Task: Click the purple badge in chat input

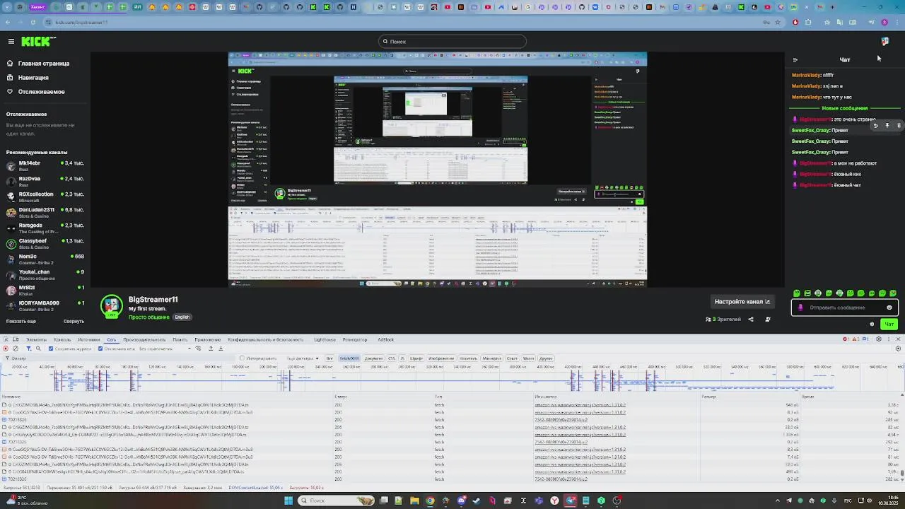Action: pos(800,308)
